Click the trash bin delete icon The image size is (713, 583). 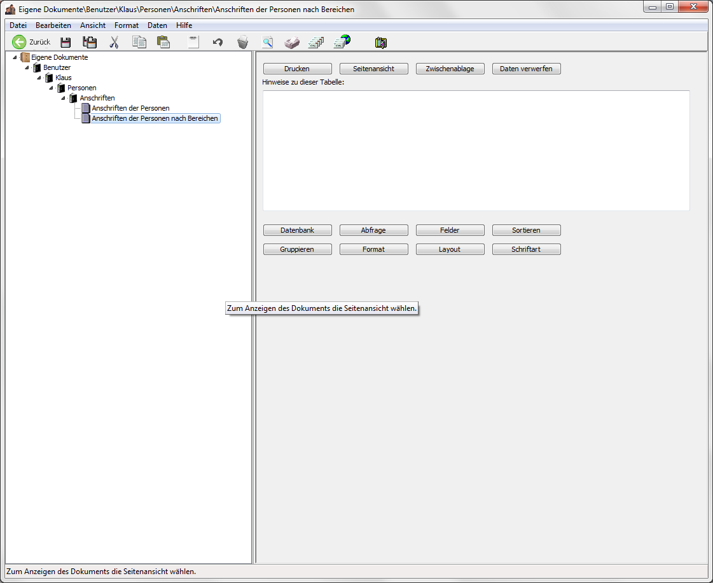242,43
